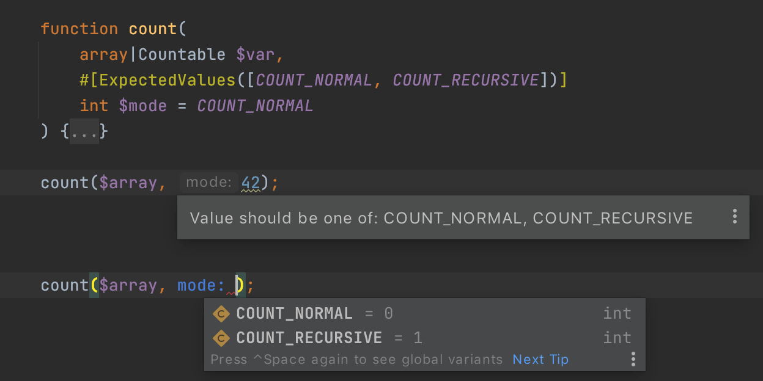This screenshot has height=381, width=763.
Task: Click the Next Tip link
Action: click(540, 360)
